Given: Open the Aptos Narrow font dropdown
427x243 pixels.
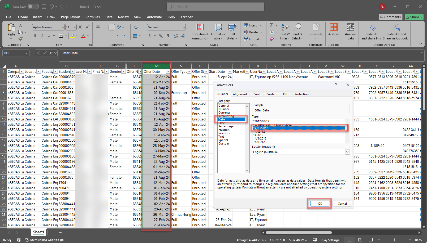Looking at the screenshot, I should [63, 27].
